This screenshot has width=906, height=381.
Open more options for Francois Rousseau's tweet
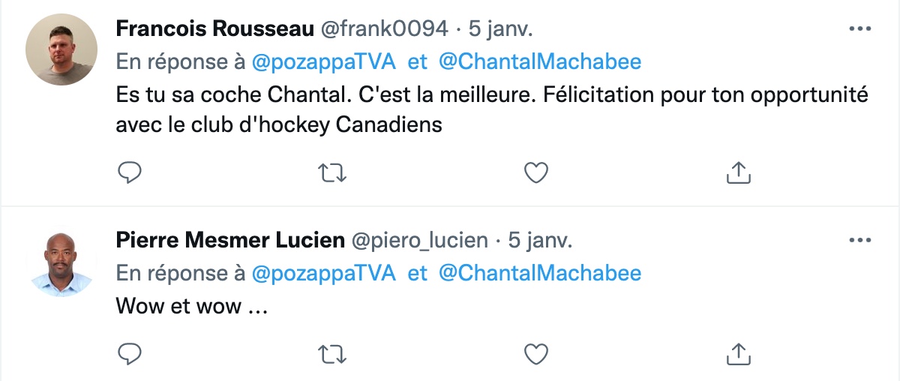859,28
